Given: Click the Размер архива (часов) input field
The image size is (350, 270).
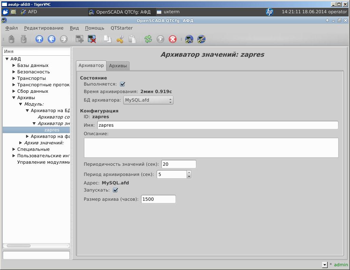Looking at the screenshot, I should pyautogui.click(x=158, y=199).
